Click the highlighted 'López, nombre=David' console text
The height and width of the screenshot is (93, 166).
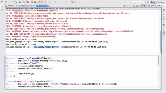(x=47, y=47)
